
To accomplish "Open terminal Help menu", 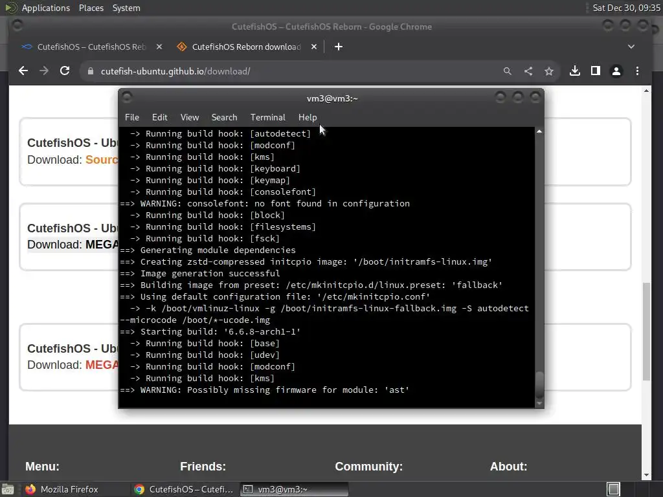I will click(308, 118).
